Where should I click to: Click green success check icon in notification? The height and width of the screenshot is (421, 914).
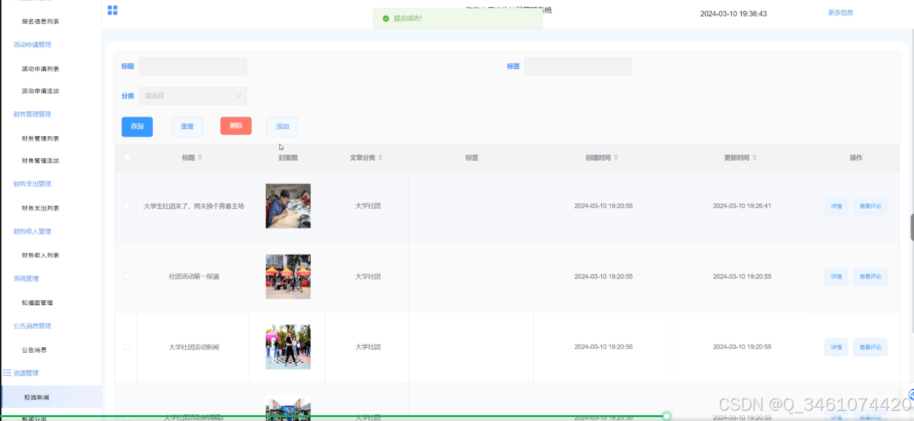(x=385, y=19)
